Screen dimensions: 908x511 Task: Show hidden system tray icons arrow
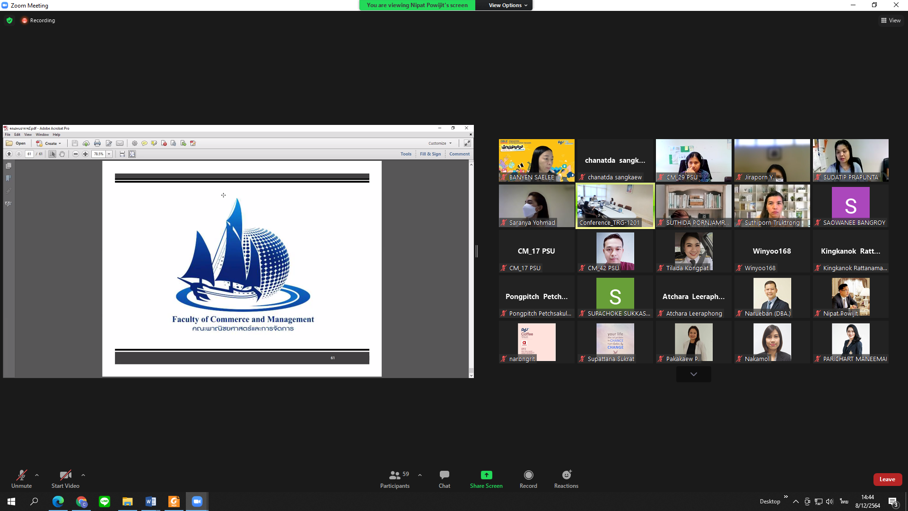[796, 502]
